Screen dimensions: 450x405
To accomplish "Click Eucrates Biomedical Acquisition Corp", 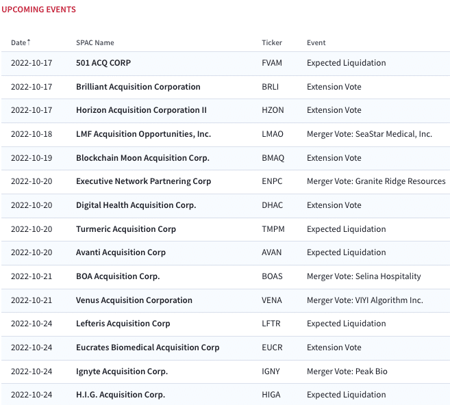I will coord(148,348).
